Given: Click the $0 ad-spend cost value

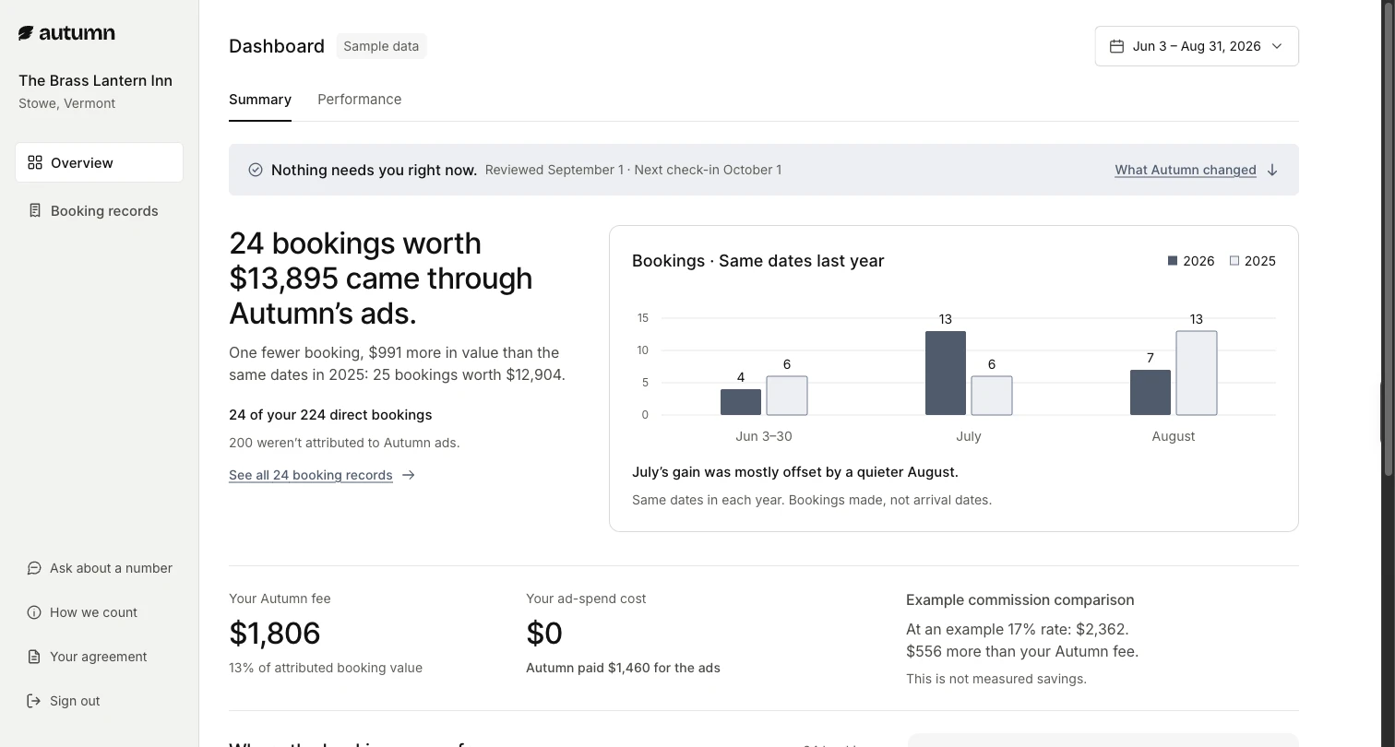Looking at the screenshot, I should coord(544,633).
